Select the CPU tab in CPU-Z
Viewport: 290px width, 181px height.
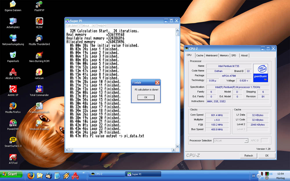click(189, 55)
